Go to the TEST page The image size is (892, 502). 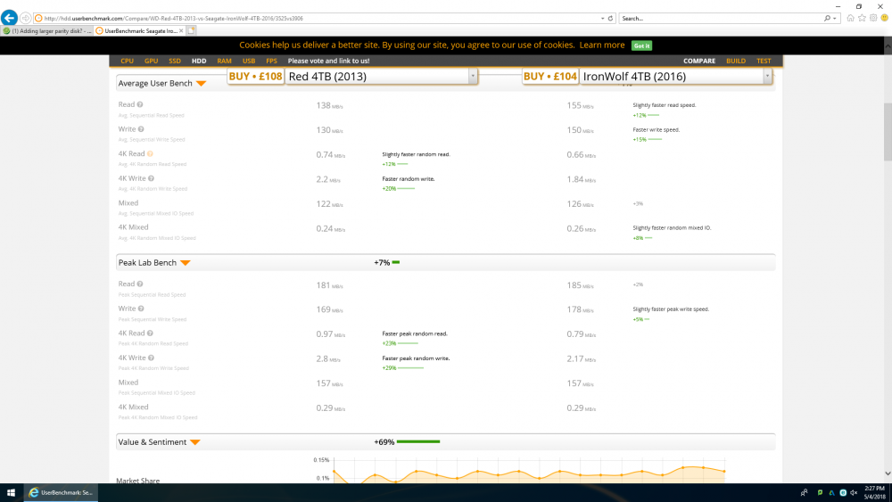pyautogui.click(x=764, y=61)
